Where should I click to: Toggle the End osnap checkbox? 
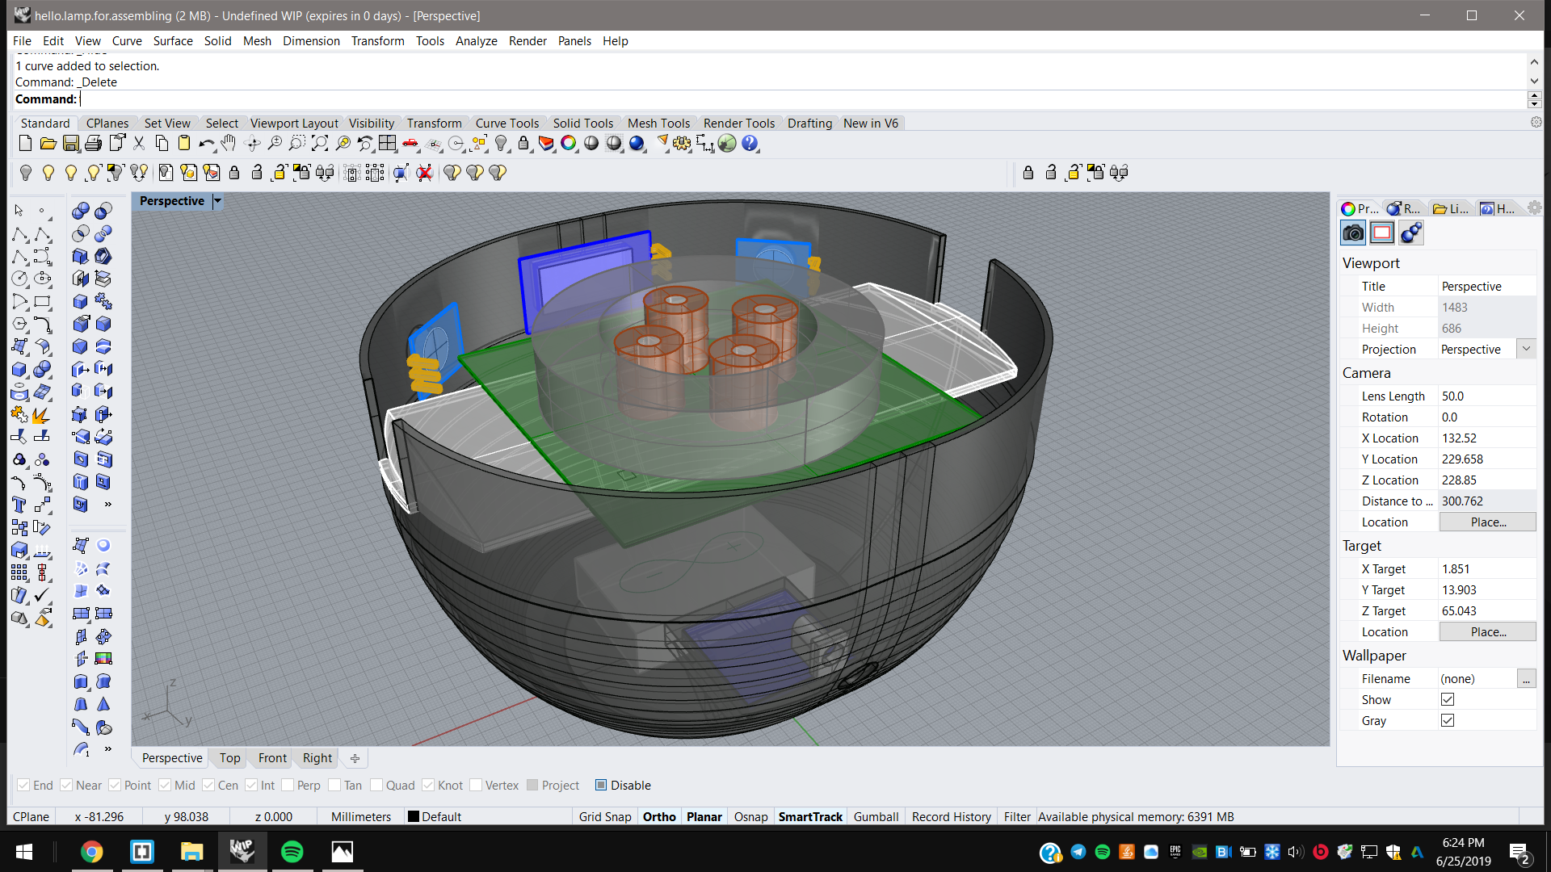tap(24, 785)
